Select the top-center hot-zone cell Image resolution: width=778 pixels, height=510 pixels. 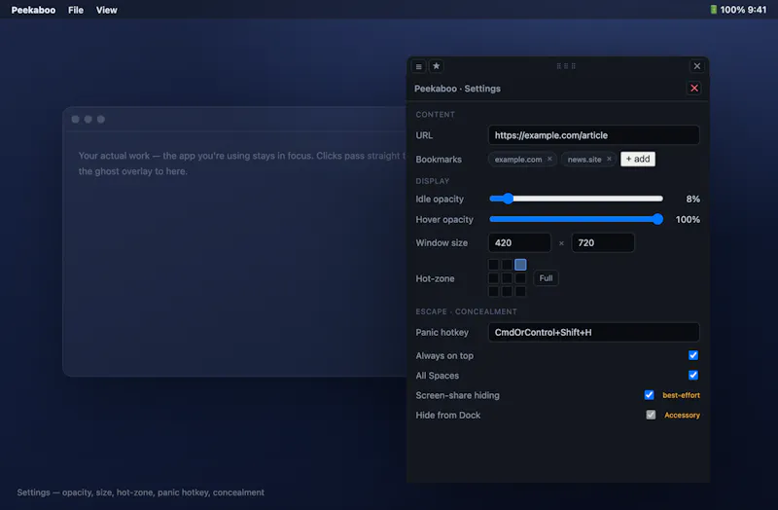(x=507, y=265)
